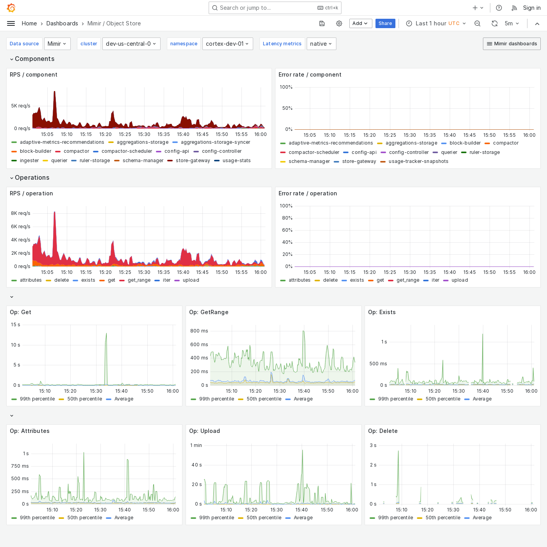This screenshot has width=547, height=547.
Task: Toggle 50th percentile in Op: Attributes legend
Action: pyautogui.click(x=85, y=518)
